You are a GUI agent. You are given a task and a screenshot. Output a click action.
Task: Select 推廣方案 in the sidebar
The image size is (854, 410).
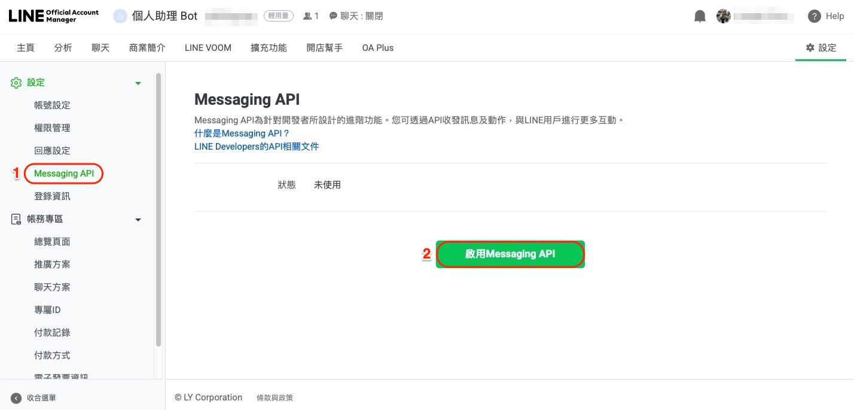(52, 265)
